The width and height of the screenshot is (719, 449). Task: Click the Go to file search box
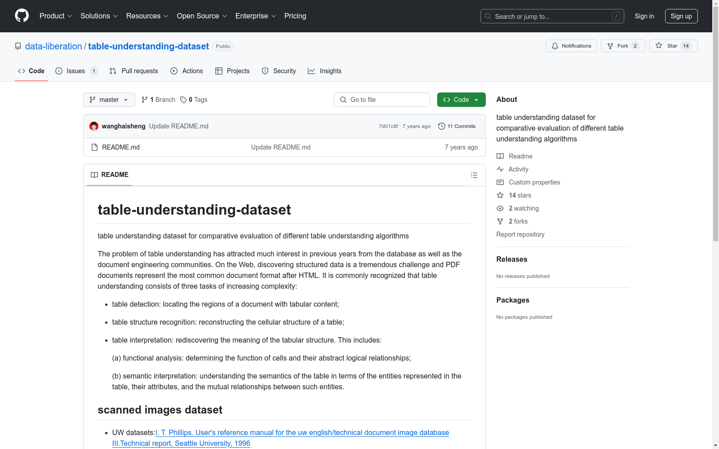382,100
